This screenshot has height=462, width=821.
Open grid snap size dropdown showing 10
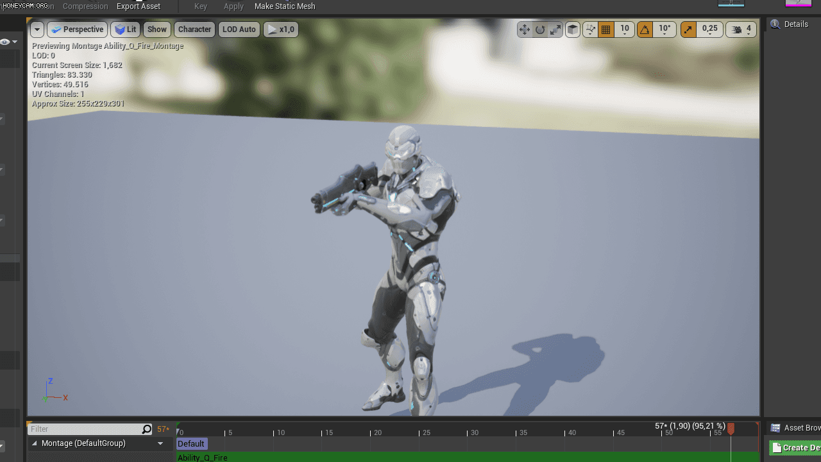[625, 30]
